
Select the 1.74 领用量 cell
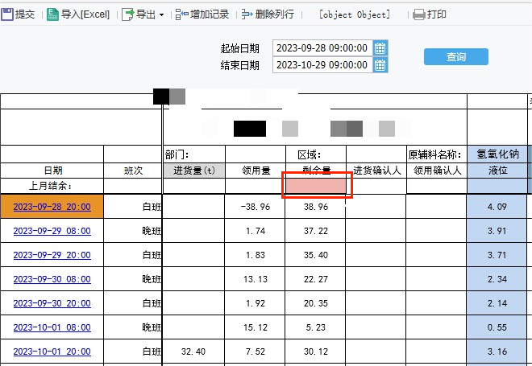256,231
